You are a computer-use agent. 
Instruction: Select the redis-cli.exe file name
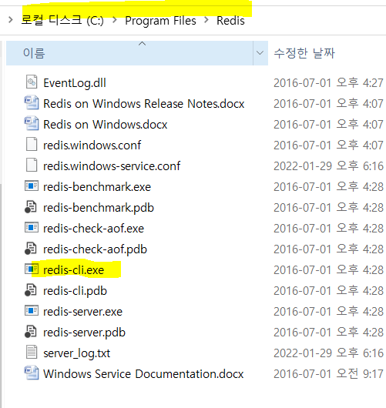pyautogui.click(x=73, y=270)
